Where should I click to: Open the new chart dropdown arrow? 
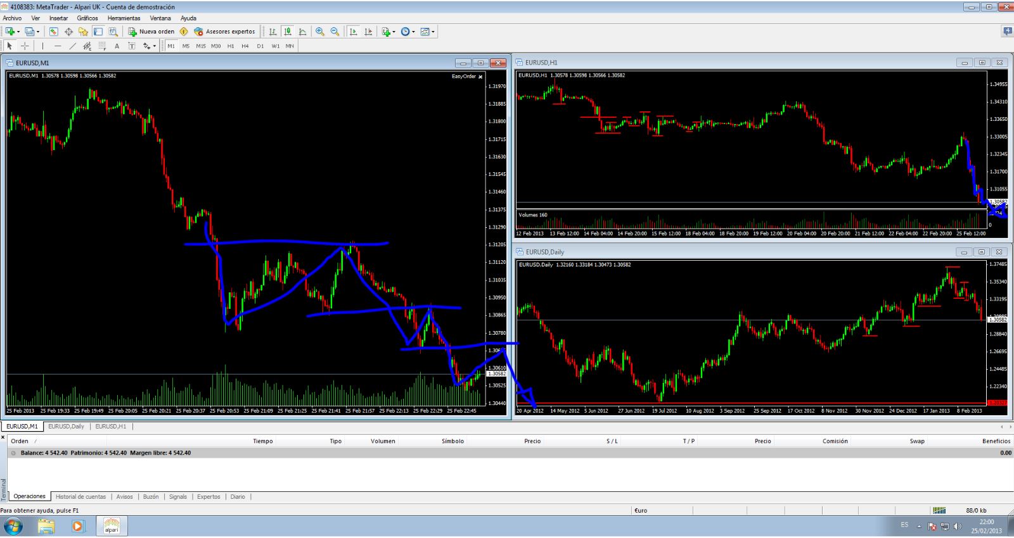point(18,32)
